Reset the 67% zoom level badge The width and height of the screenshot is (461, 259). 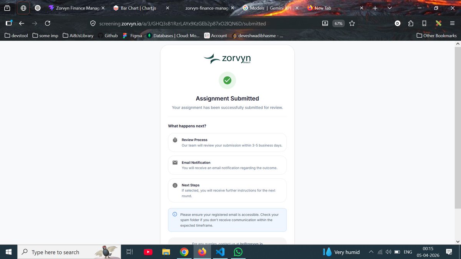tap(338, 23)
